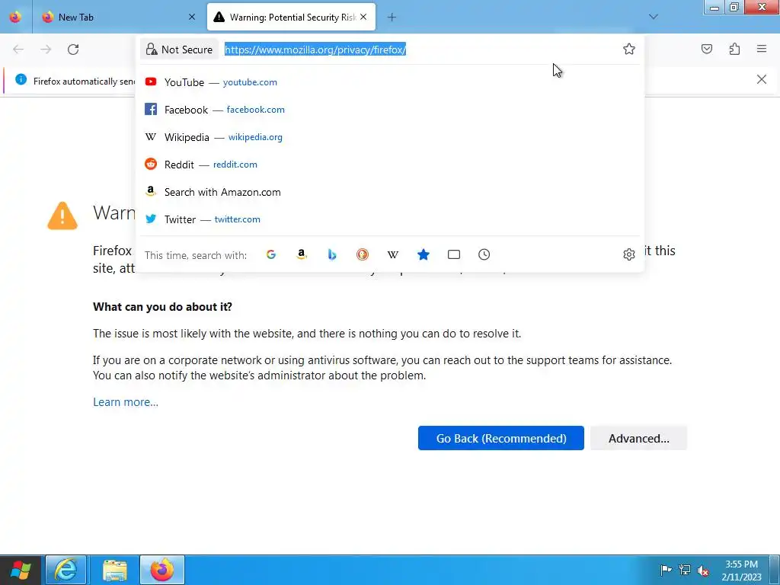The height and width of the screenshot is (585, 780).
Task: Select the Reddit suggestion
Action: 389,165
